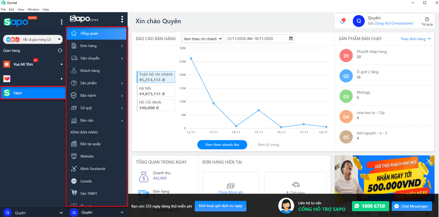
Task: Open Sapo omni three-dot menu
Action: [x=122, y=19]
